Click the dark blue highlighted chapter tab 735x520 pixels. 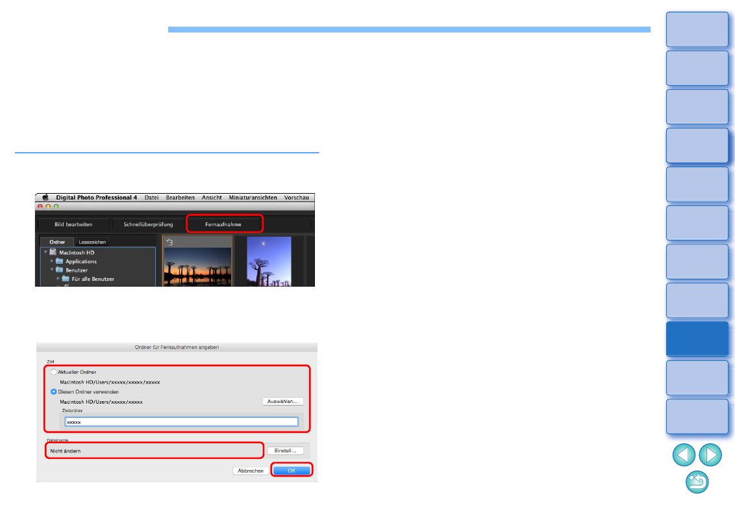tap(697, 339)
